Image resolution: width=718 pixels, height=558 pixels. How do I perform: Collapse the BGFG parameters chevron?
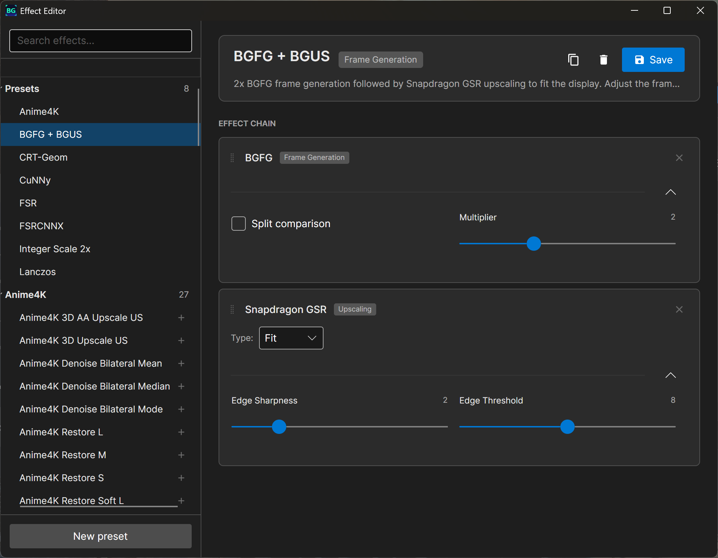click(670, 192)
